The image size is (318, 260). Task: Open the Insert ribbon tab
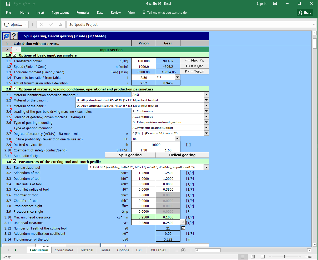(x=40, y=13)
